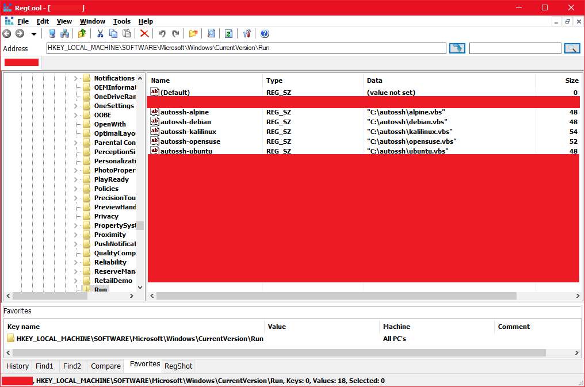Open the File menu
The width and height of the screenshot is (585, 387).
pyautogui.click(x=23, y=21)
